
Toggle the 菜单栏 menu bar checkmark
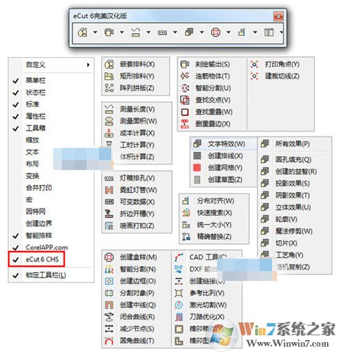pos(16,81)
